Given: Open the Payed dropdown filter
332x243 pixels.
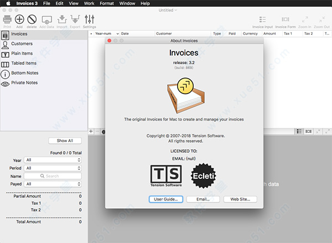Looking at the screenshot, I should (x=53, y=184).
